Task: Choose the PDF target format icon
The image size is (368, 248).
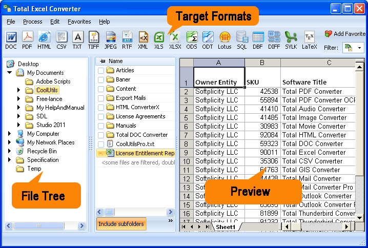Action: [x=27, y=40]
